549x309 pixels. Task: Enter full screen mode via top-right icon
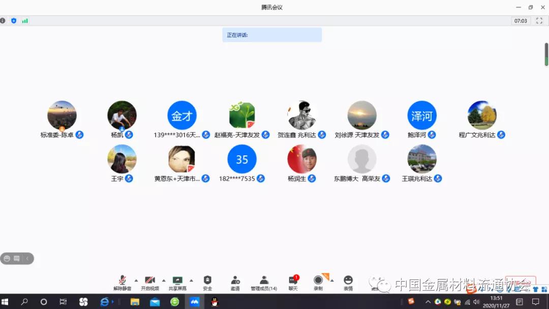[539, 21]
